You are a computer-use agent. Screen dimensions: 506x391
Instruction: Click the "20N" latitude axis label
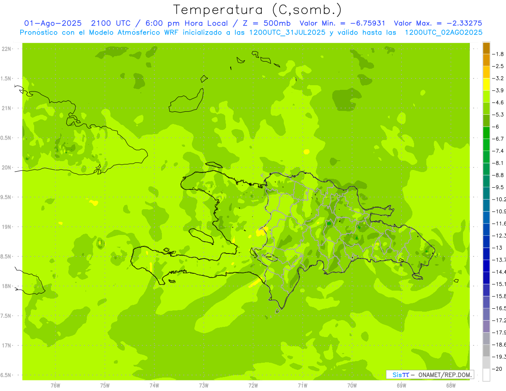(7, 167)
